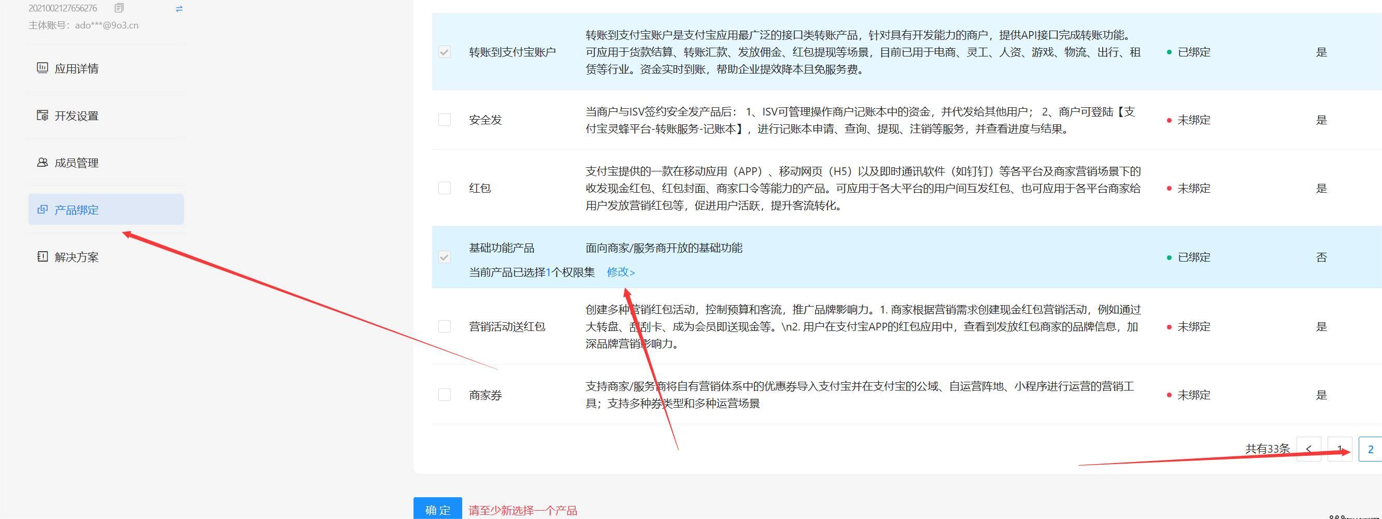Go to previous page with < arrow
This screenshot has width=1382, height=519.
(1308, 449)
